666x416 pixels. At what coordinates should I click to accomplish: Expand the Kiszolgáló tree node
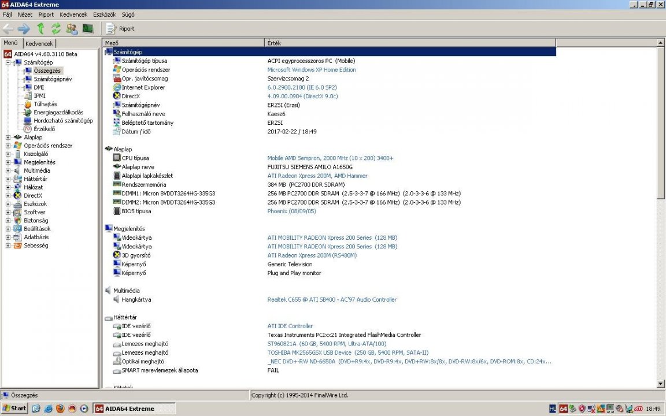8,154
